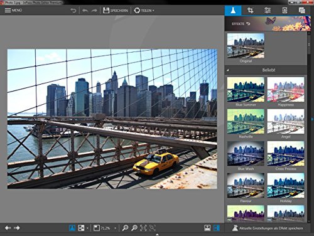This screenshot has width=314, height=236.
Task: Collapse the right panel via edge arrow
Action: [x=312, y=119]
